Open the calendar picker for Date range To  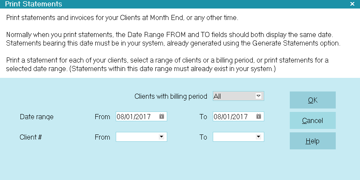(259, 117)
